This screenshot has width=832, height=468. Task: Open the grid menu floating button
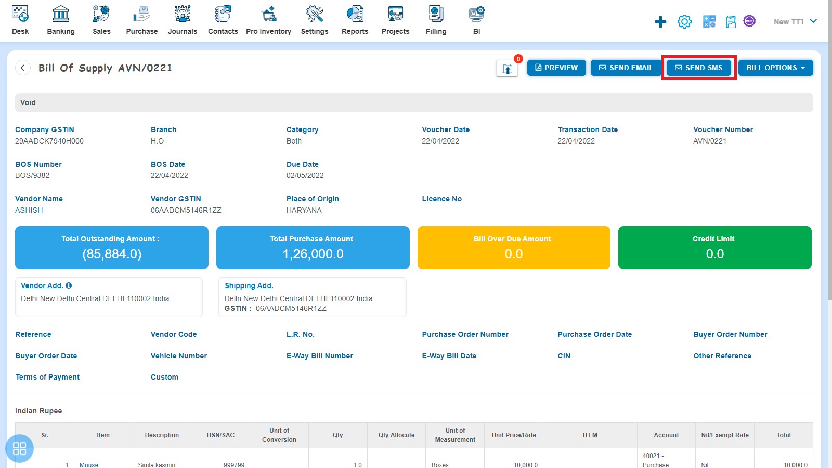[x=19, y=448]
